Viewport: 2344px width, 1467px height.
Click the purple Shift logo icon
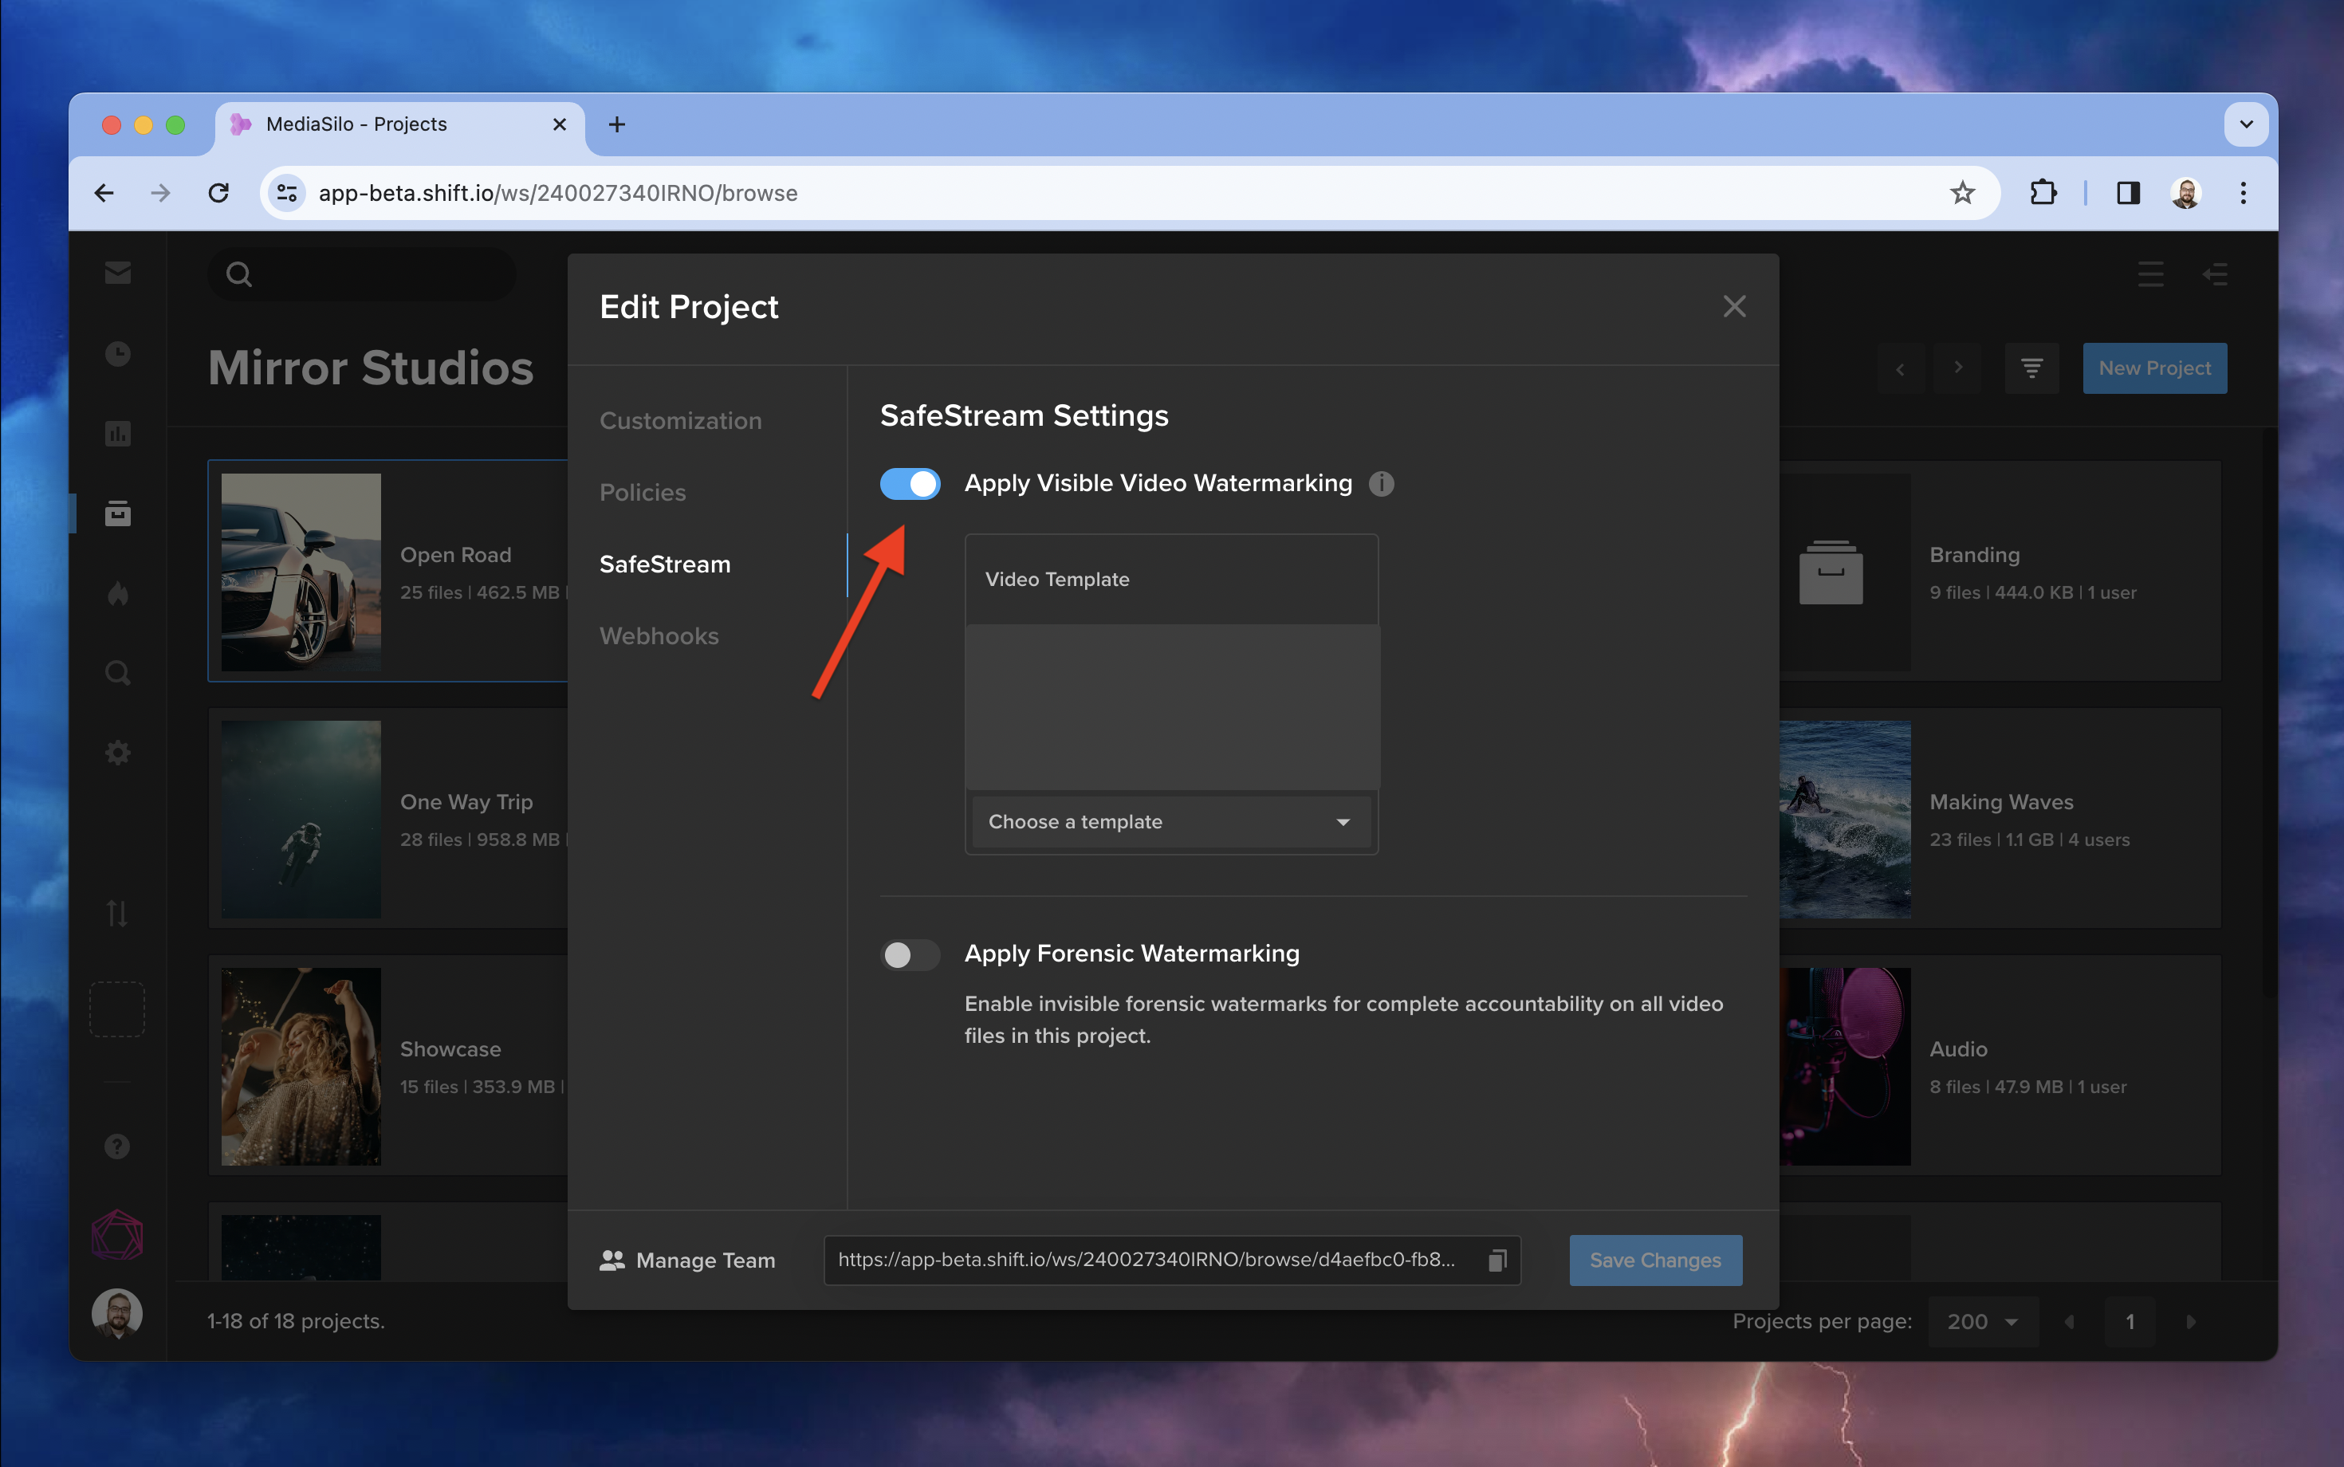pyautogui.click(x=117, y=1235)
